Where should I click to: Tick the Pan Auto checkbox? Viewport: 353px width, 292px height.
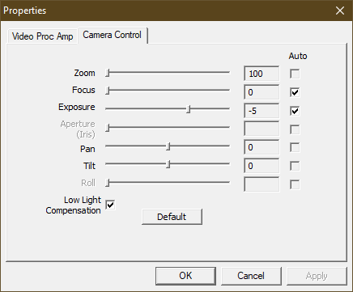click(295, 147)
